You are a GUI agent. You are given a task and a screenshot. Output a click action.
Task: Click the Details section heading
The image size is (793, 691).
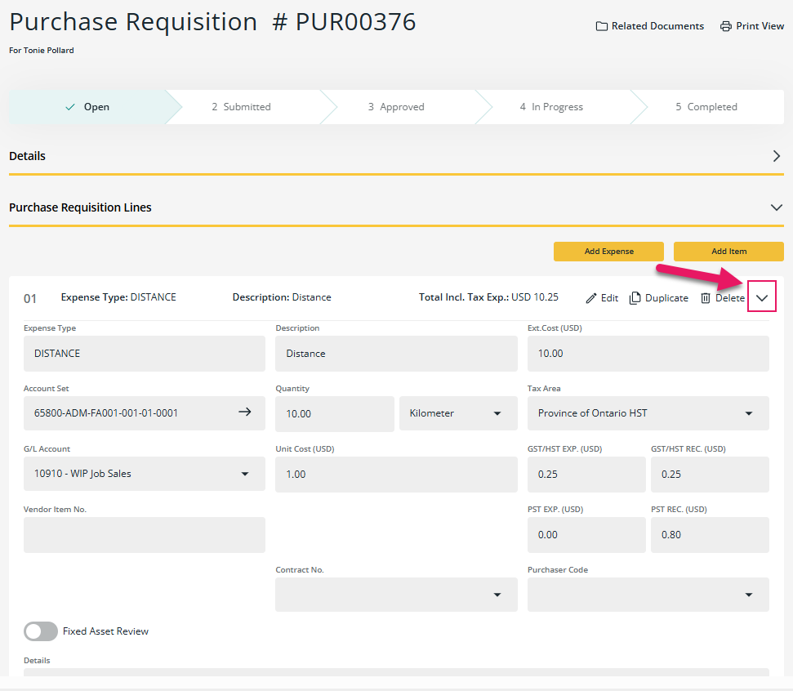tap(27, 156)
